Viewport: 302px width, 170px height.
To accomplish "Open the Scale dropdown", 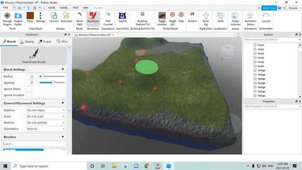I will [46, 116].
